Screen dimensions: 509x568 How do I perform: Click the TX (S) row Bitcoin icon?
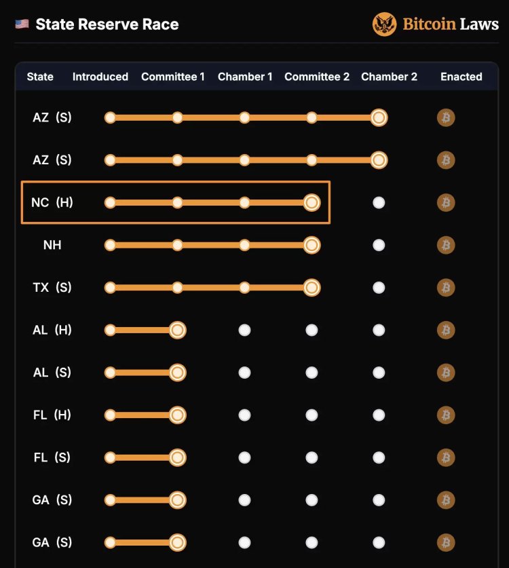446,287
